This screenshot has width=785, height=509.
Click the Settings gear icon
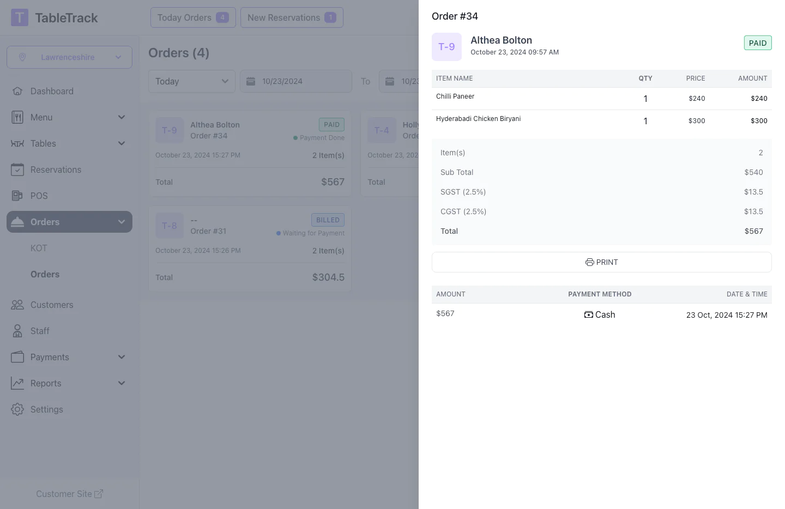coord(17,409)
